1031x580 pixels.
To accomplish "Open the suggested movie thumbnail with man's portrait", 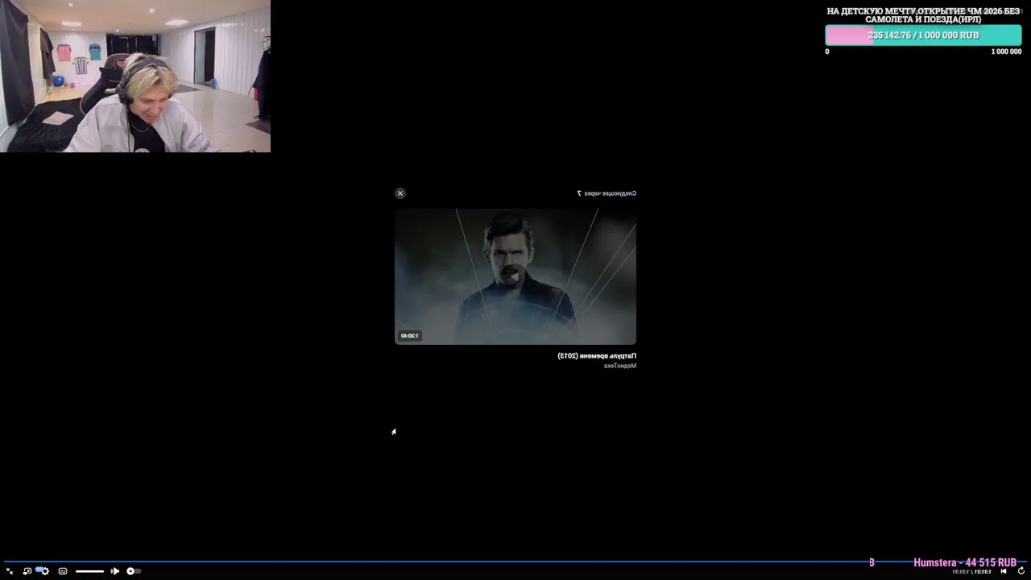I will pyautogui.click(x=515, y=276).
